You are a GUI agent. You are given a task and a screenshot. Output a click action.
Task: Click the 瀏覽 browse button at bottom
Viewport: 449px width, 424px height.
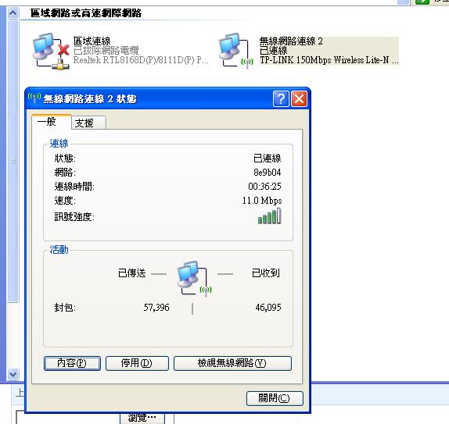142,418
